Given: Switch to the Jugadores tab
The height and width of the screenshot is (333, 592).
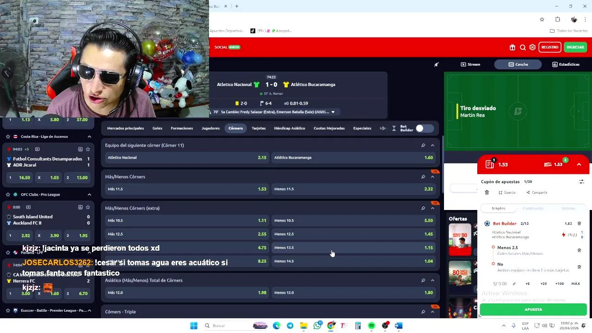Looking at the screenshot, I should pos(210,128).
